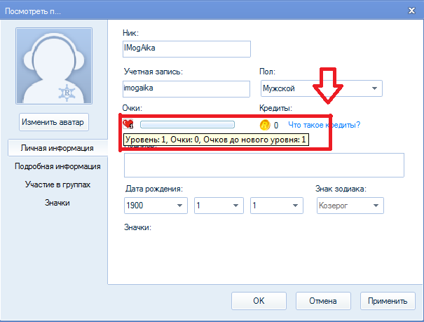Screen dimensions: 424x322
Task: Switch to Личная информация tab
Action: [57, 149]
